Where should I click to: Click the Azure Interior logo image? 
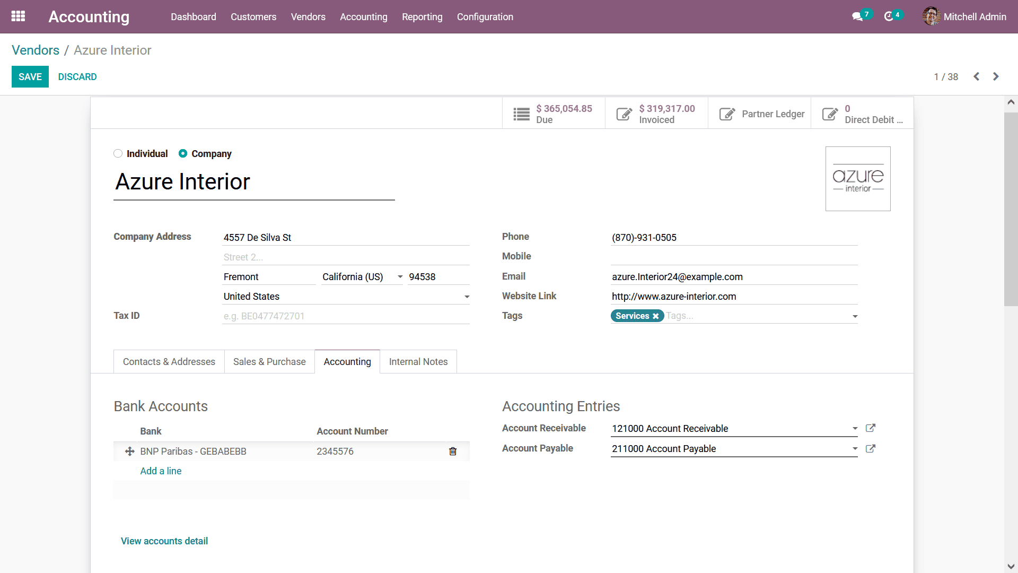pyautogui.click(x=858, y=179)
